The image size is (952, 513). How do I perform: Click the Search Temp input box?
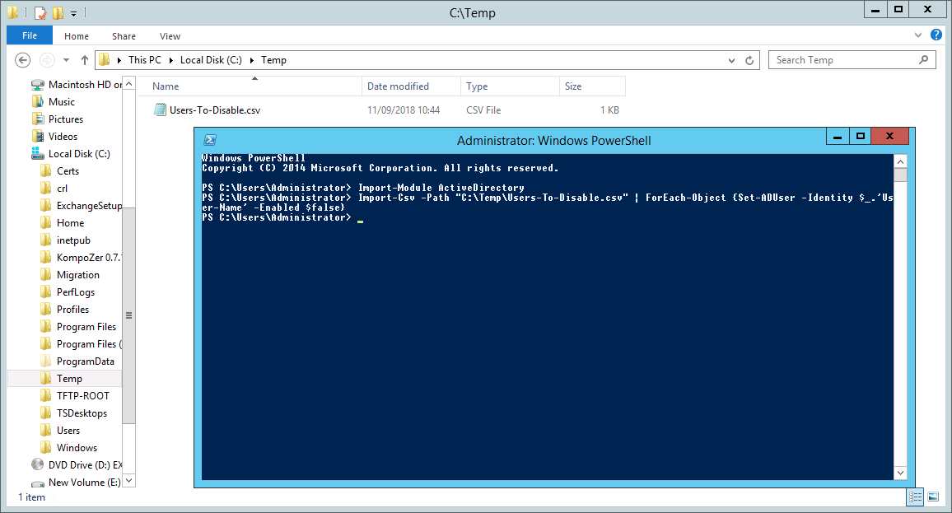pyautogui.click(x=844, y=60)
